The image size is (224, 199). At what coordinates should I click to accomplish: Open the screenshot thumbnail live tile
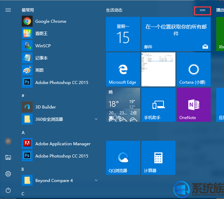(x=158, y=69)
